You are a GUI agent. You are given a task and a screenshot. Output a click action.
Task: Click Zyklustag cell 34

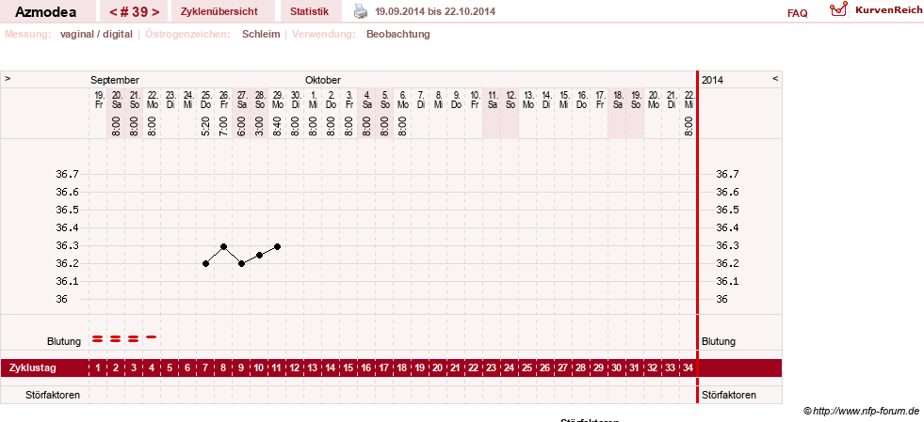click(688, 367)
